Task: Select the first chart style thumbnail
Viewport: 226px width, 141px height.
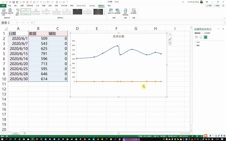Action: coord(26,12)
